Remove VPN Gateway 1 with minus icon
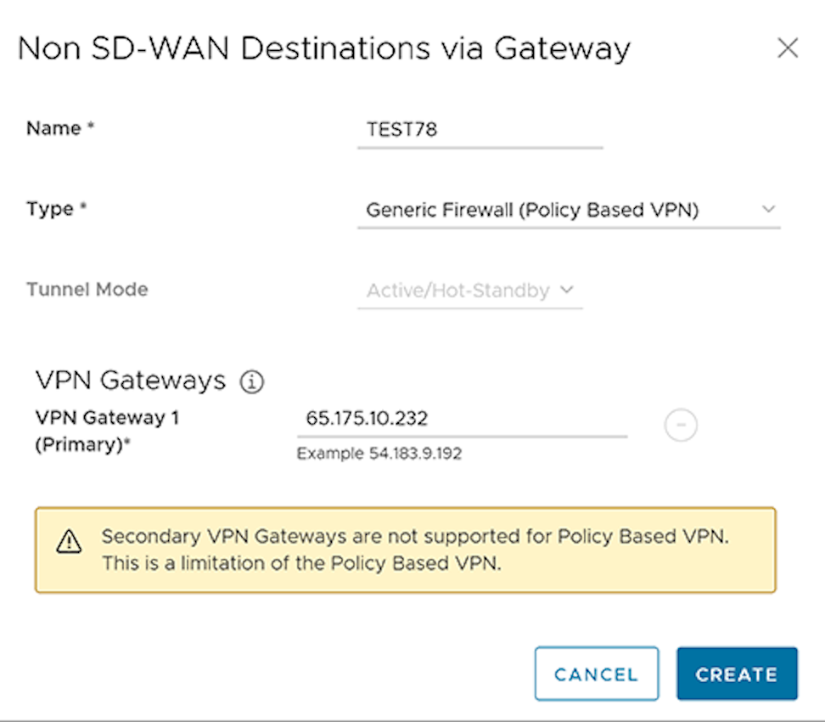 681,426
